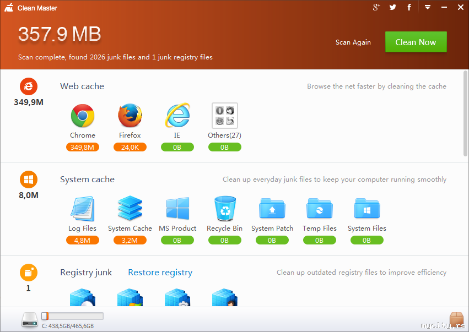Click the Firefox 24,0K size badge
469x332 pixels.
tap(130, 147)
